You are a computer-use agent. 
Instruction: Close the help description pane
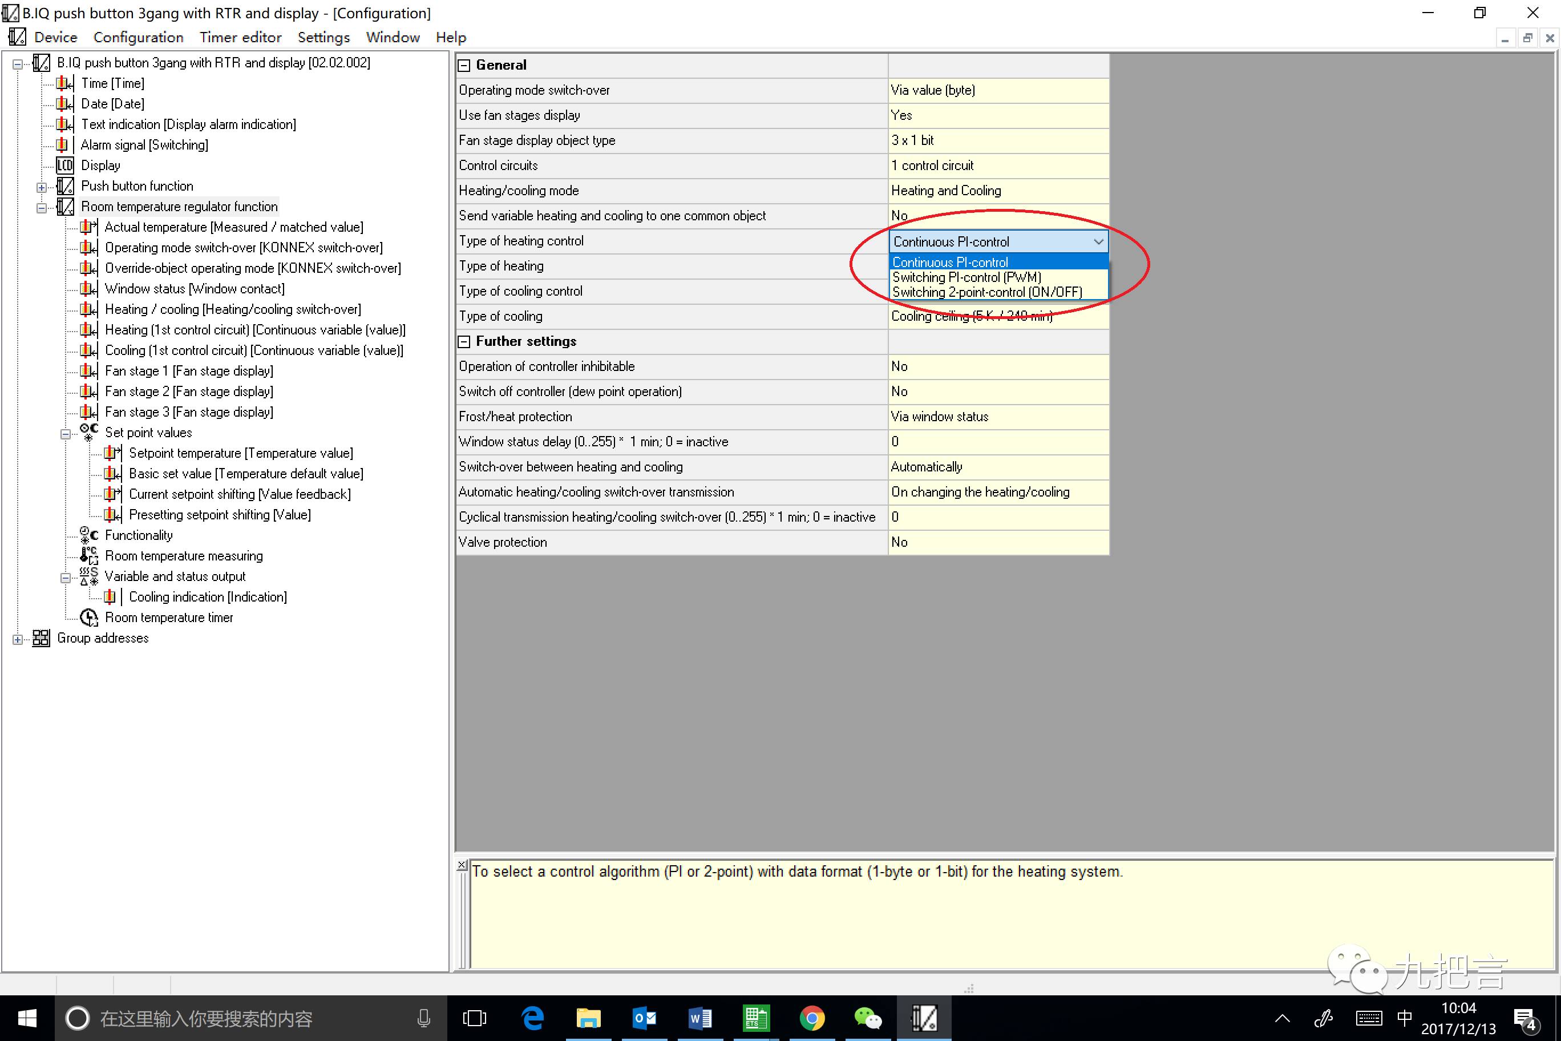462,865
